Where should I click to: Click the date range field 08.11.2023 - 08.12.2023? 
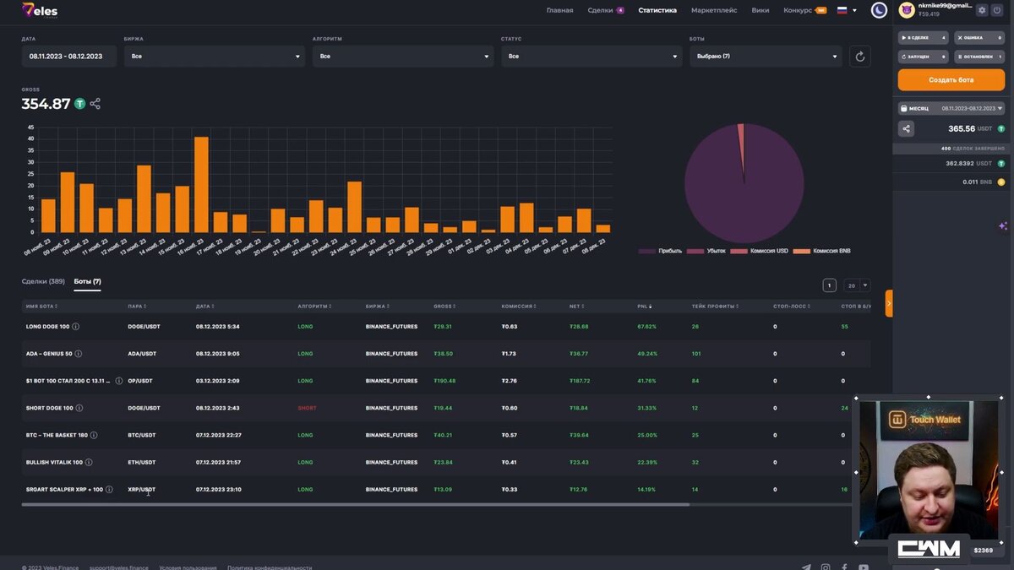[x=69, y=57]
